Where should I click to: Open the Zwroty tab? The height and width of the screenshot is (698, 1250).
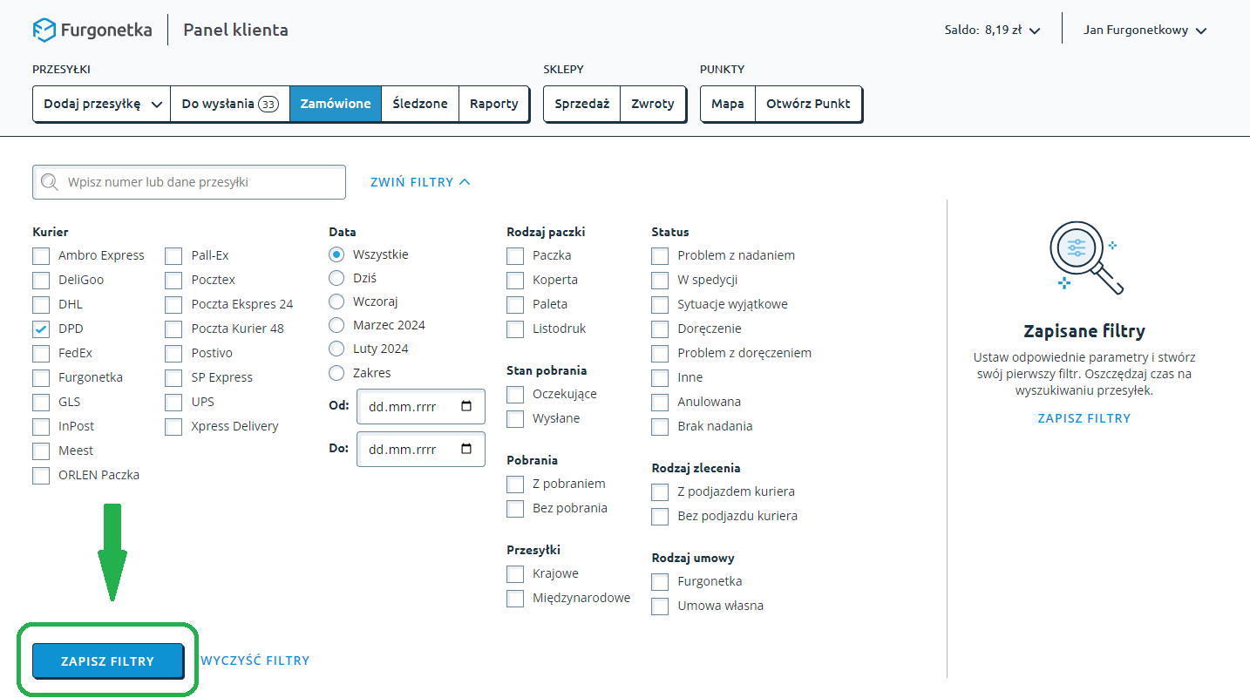653,104
